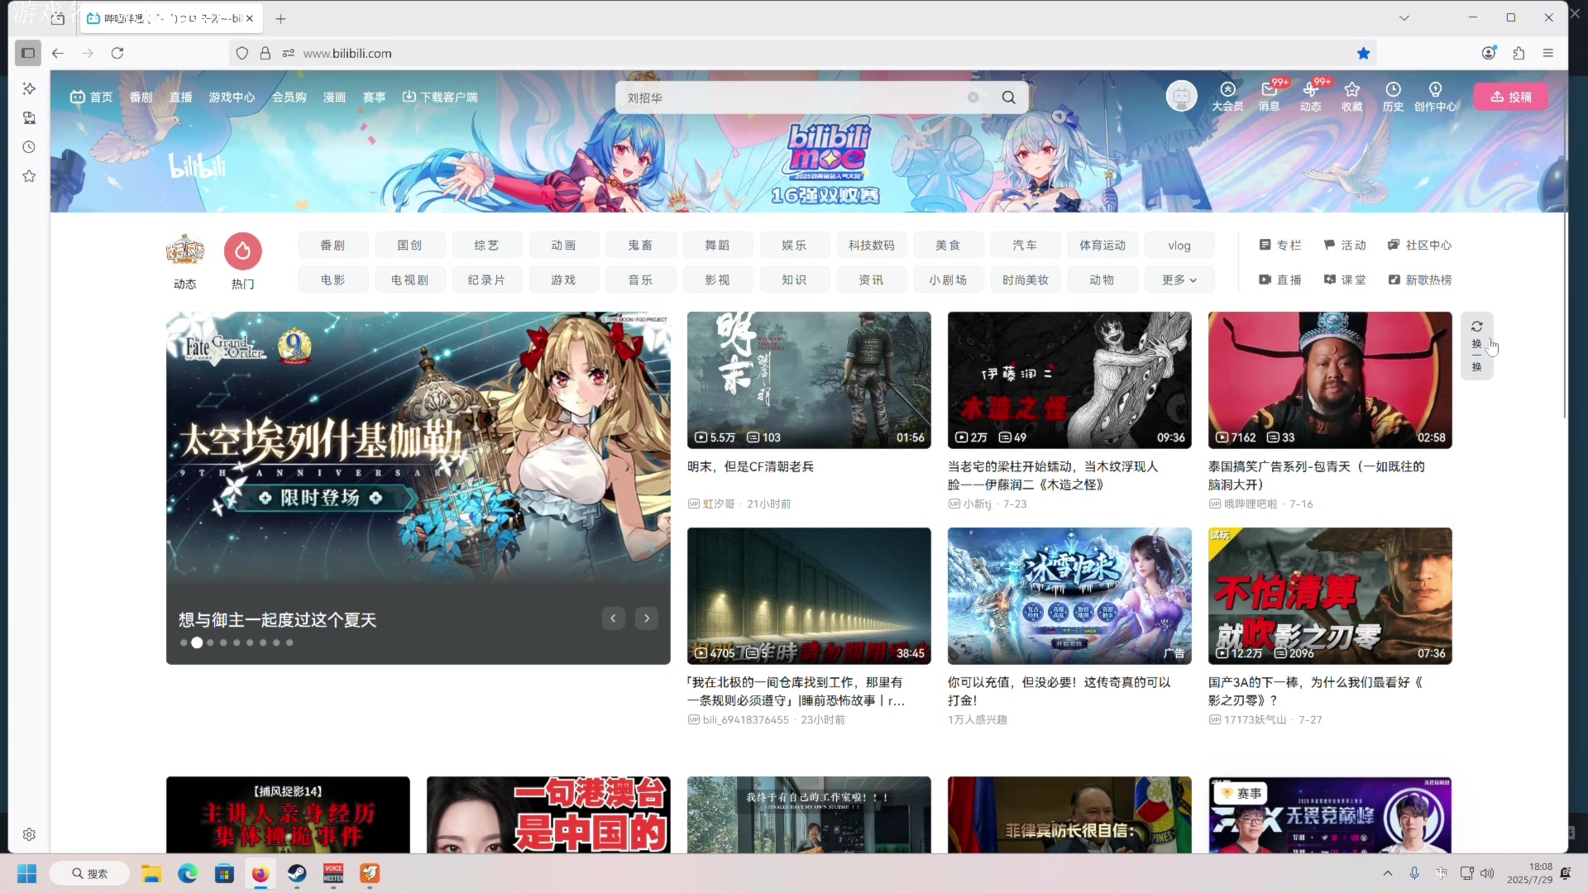
Task: Select the 科技数码 category
Action: point(871,245)
